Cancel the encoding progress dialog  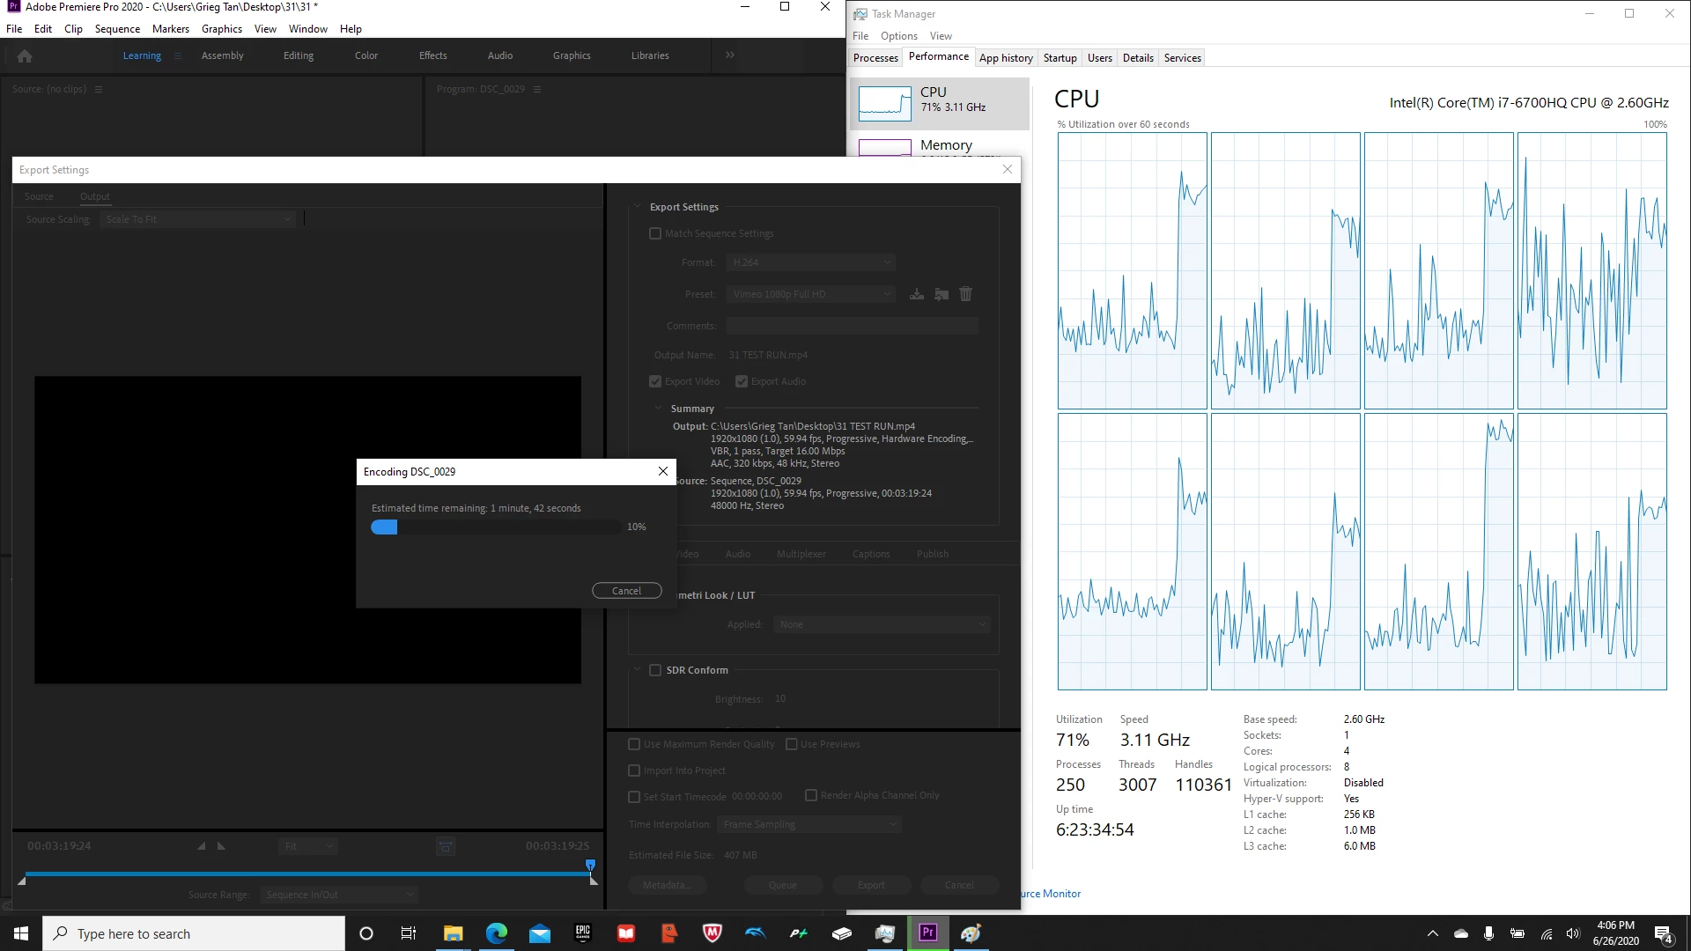(626, 591)
